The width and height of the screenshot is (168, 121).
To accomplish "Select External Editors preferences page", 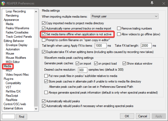I will coord(13,108).
